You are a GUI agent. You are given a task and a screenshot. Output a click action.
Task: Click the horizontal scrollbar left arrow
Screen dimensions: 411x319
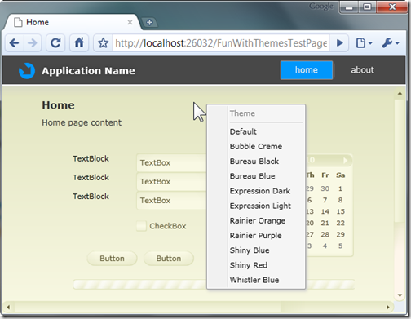click(8, 308)
